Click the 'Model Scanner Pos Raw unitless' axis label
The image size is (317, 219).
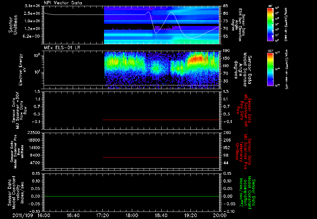coord(17,152)
